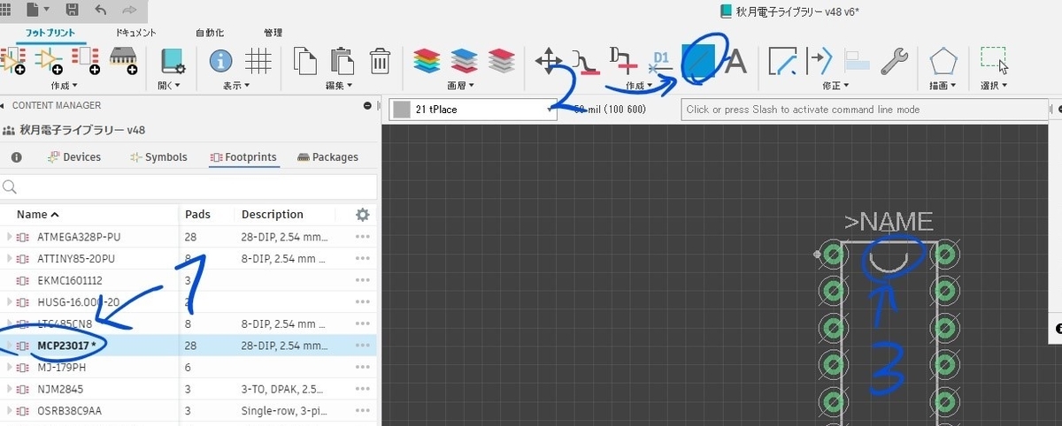Click the new symbol creation icon

point(48,60)
